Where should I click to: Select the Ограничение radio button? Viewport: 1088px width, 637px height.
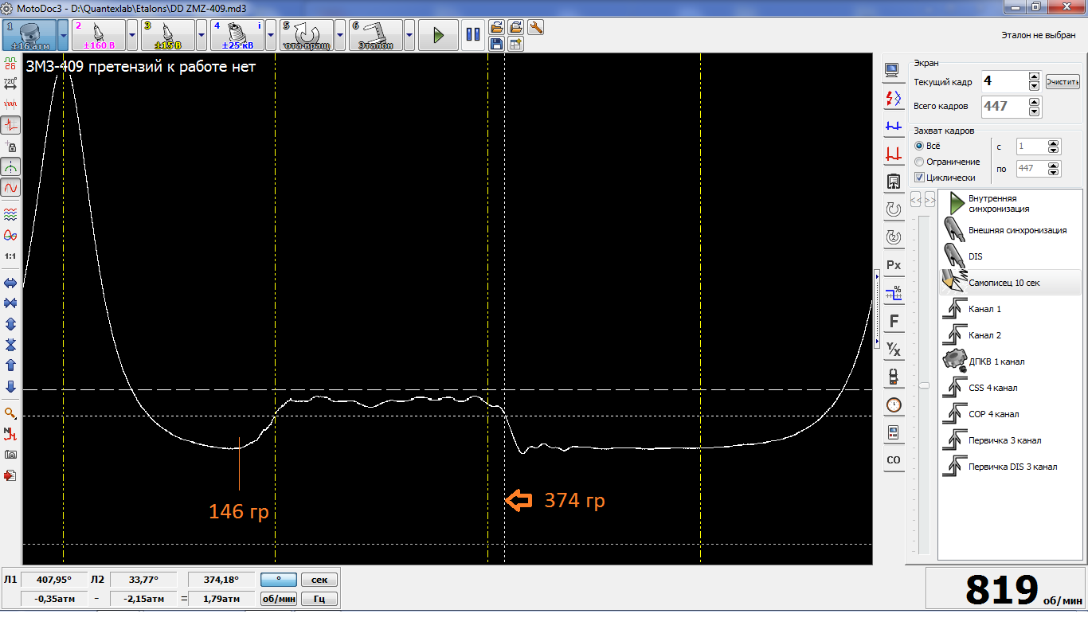919,162
